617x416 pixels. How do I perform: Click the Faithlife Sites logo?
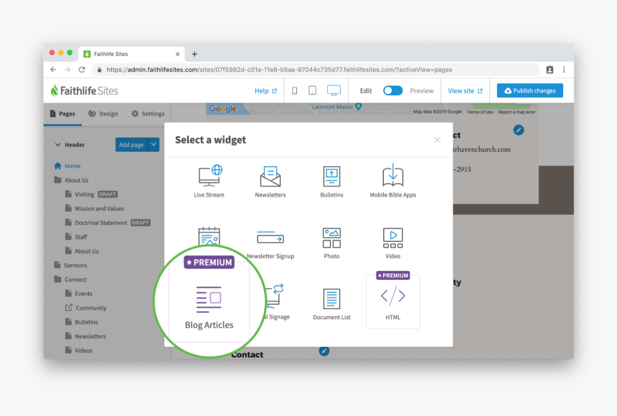pos(84,91)
